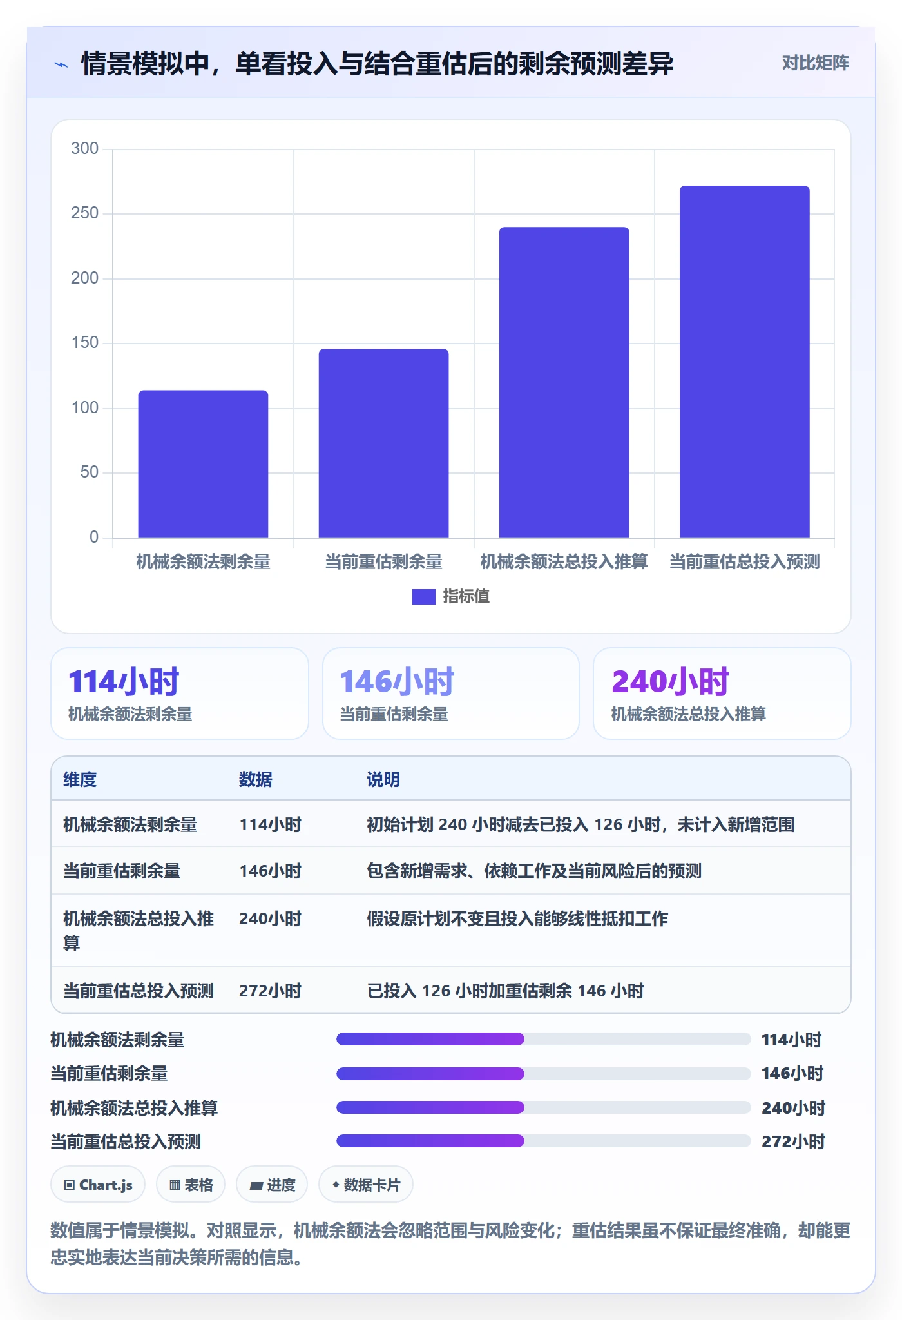The image size is (902, 1320).
Task: Click the 272小时 cell in table
Action: (271, 991)
